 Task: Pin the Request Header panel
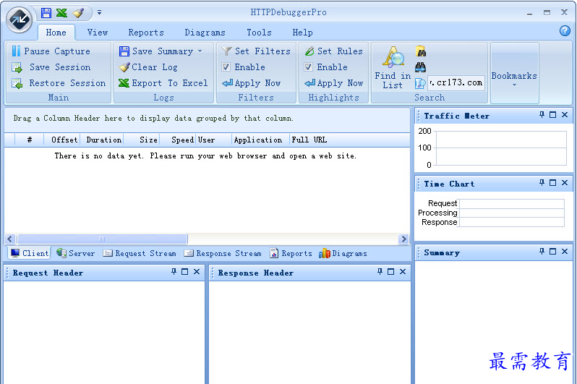point(174,272)
